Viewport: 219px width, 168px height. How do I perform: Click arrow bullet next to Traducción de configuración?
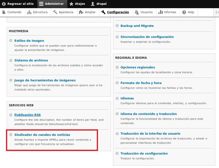[x=117, y=153]
